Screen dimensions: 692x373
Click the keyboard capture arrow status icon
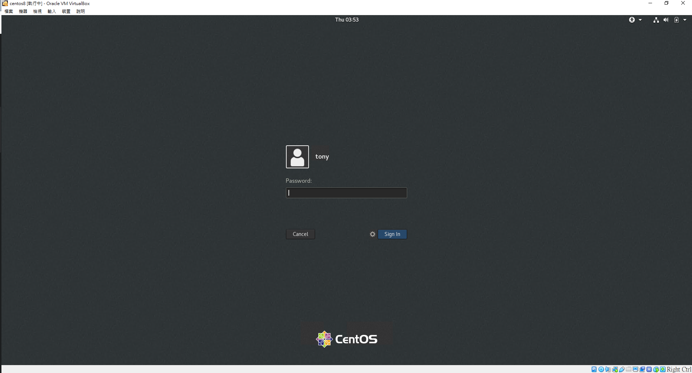(663, 369)
